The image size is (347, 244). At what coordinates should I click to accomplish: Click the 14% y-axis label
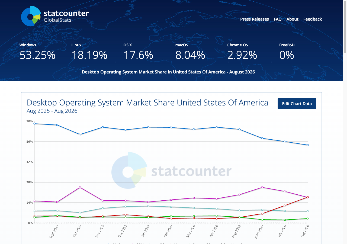[x=30, y=203]
